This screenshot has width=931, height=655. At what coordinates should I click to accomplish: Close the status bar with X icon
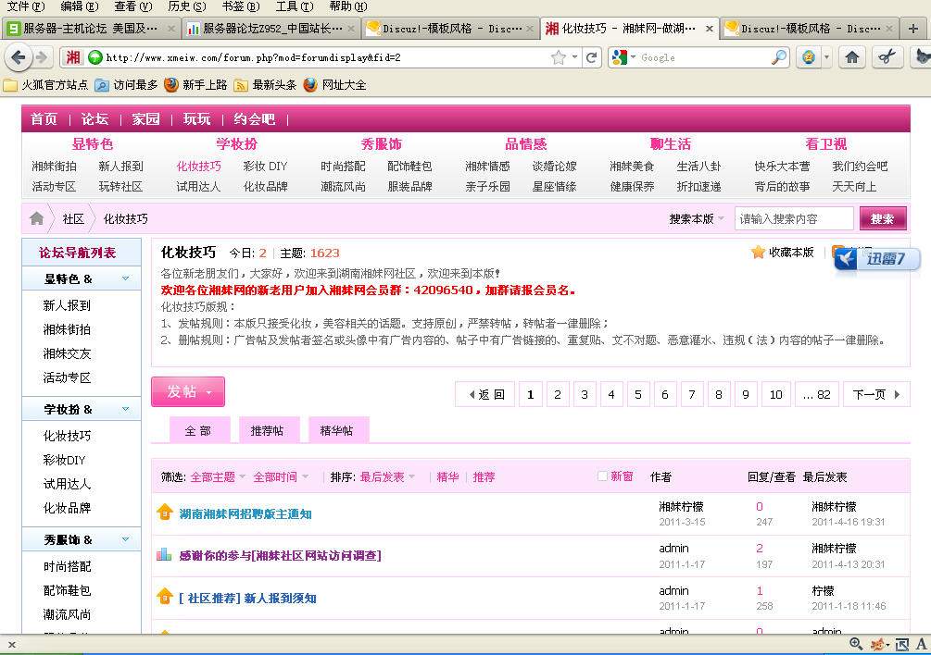[x=12, y=644]
